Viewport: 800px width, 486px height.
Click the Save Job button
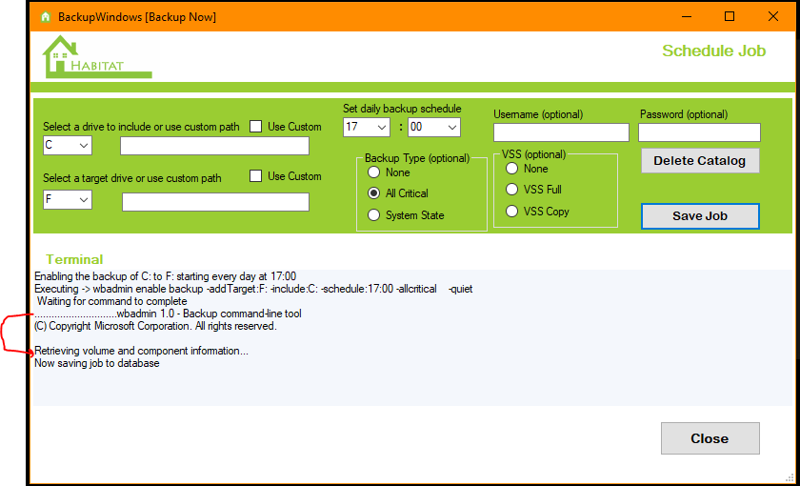[700, 216]
